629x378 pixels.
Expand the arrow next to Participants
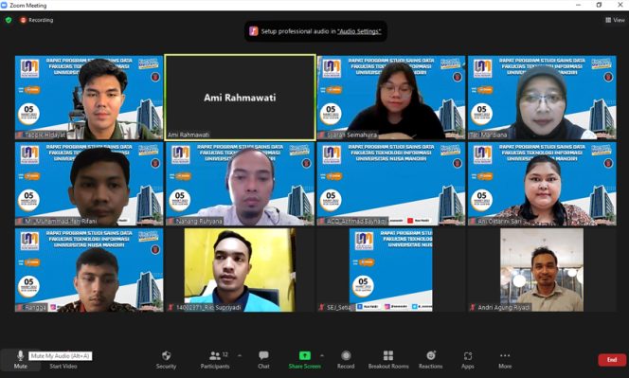(x=240, y=355)
